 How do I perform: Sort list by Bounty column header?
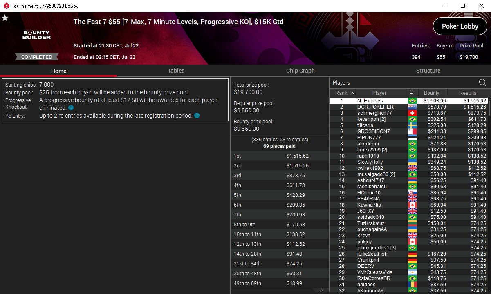pos(432,93)
